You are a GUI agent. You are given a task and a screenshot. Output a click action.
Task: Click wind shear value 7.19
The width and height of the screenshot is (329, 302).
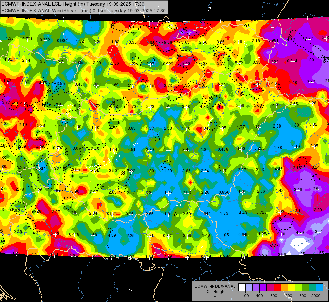click(x=42, y=104)
